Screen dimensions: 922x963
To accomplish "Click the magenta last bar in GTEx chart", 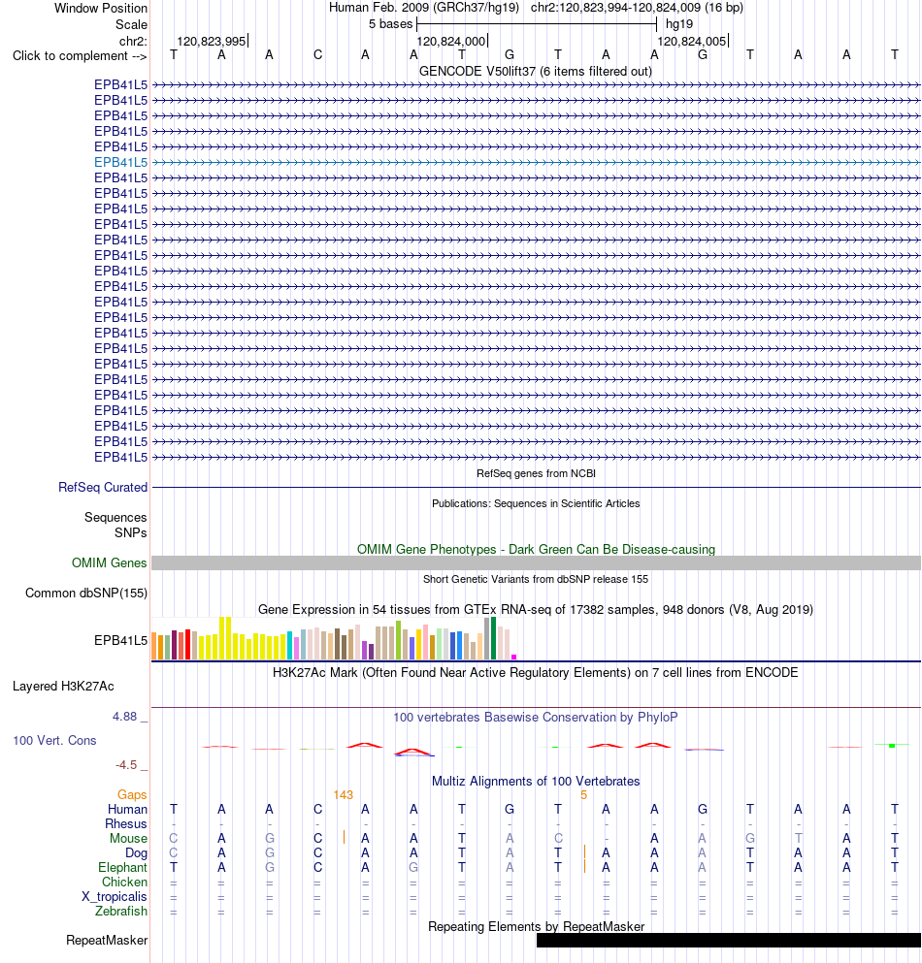I will [x=513, y=658].
